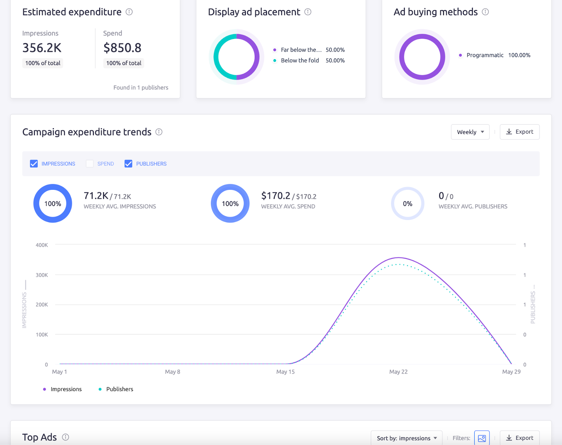Open the Top Ads info icon
This screenshot has height=445, width=562.
click(65, 437)
